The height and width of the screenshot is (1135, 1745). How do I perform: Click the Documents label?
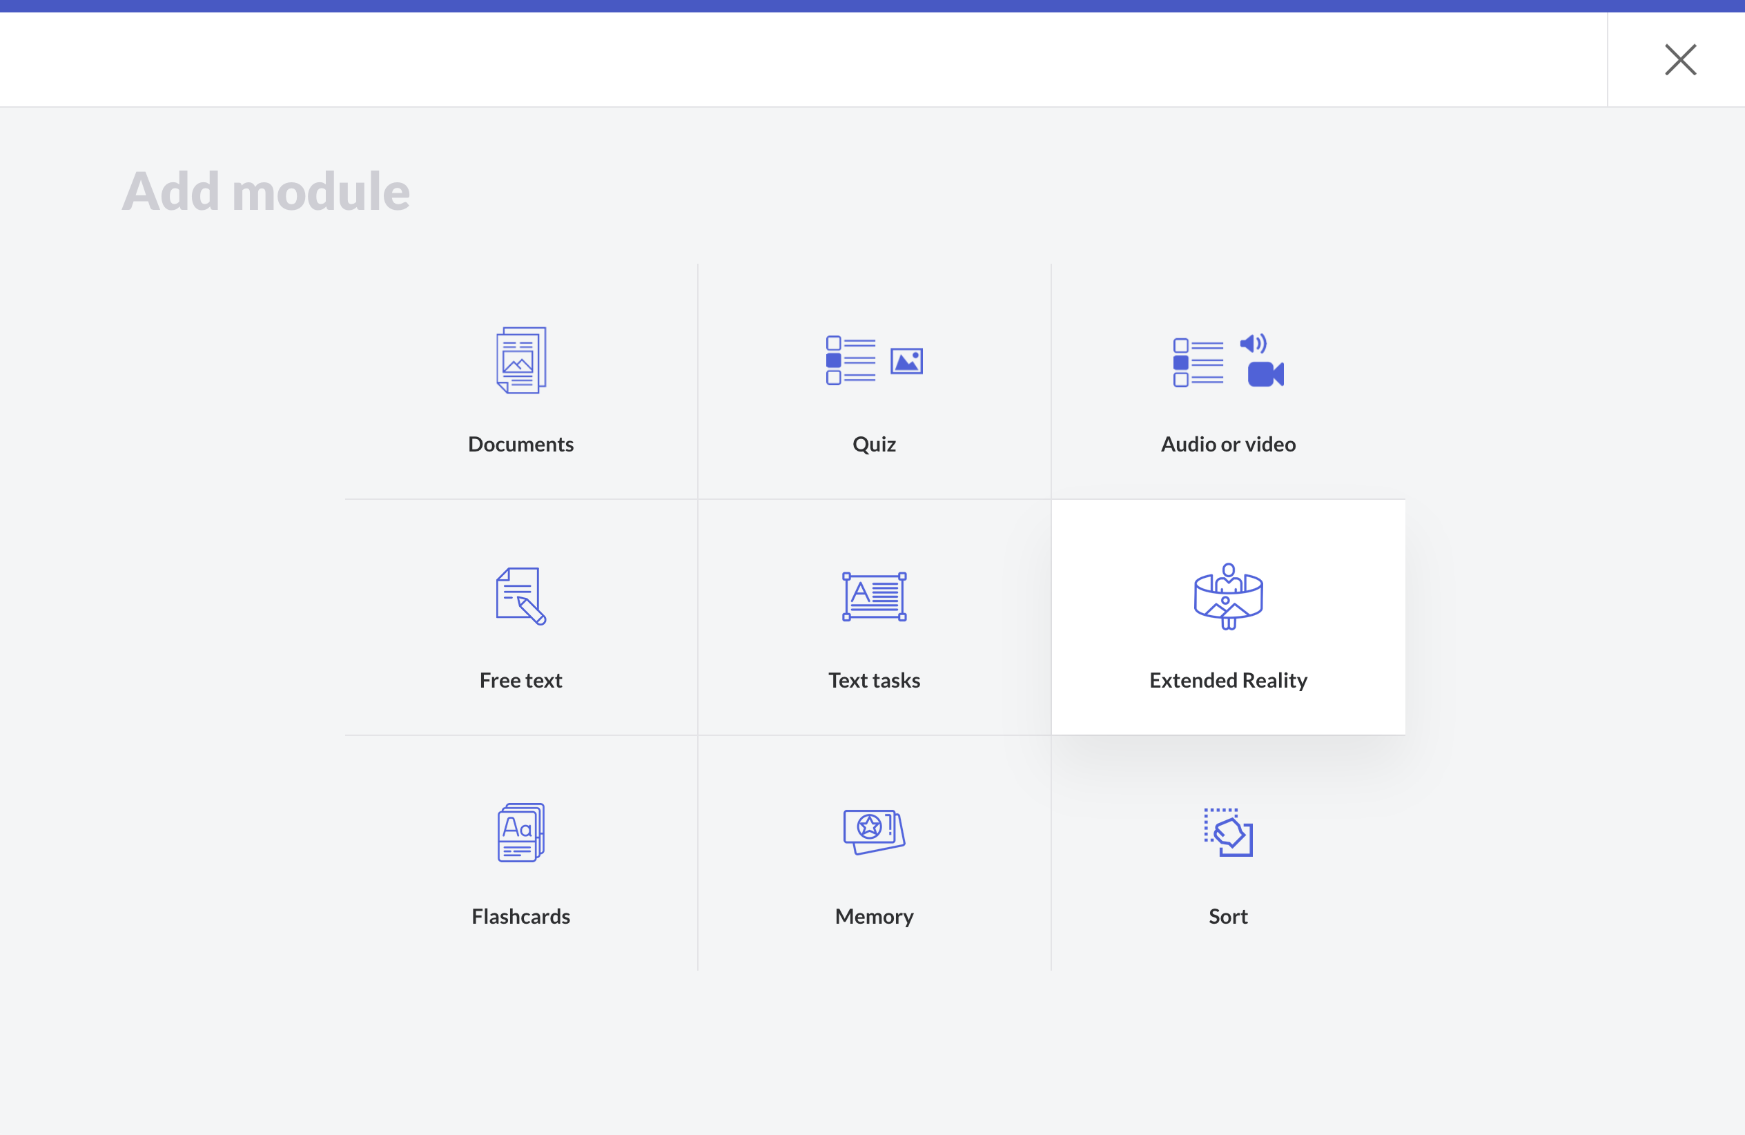pos(520,445)
